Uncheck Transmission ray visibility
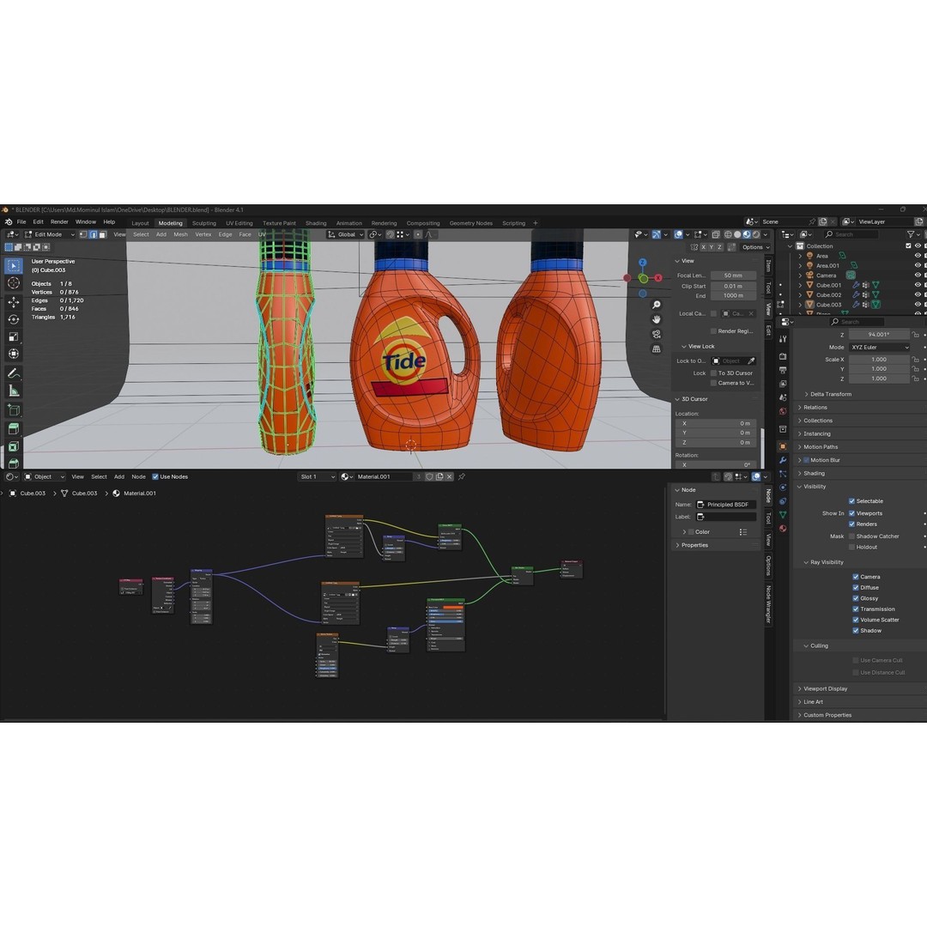This screenshot has height=927, width=927. (856, 609)
